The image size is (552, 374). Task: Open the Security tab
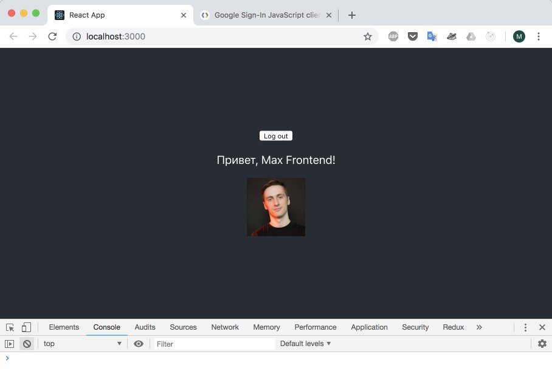[415, 327]
